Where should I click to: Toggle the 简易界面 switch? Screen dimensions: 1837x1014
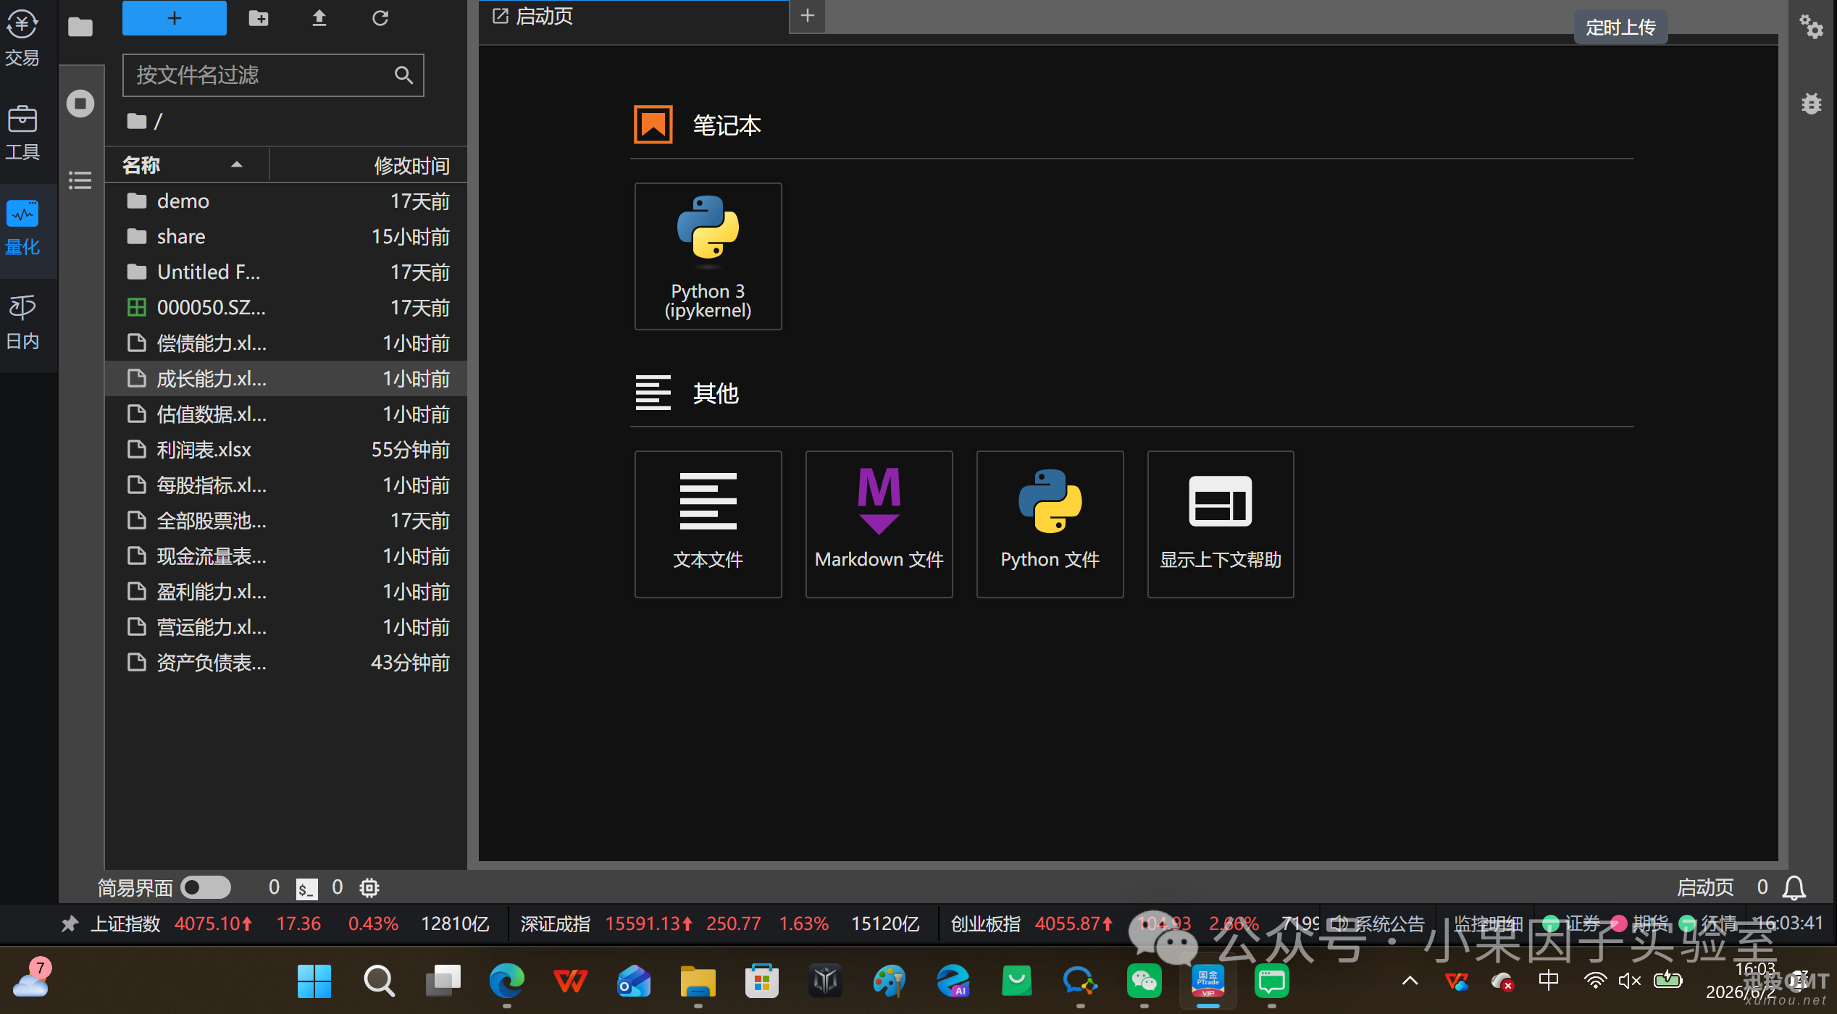point(206,887)
